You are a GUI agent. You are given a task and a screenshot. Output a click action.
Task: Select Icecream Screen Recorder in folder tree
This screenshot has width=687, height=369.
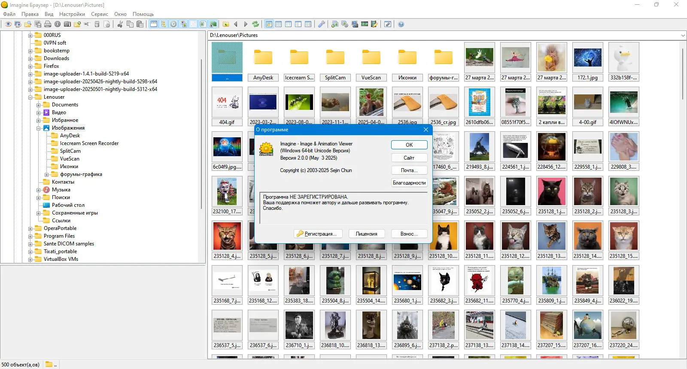click(89, 144)
